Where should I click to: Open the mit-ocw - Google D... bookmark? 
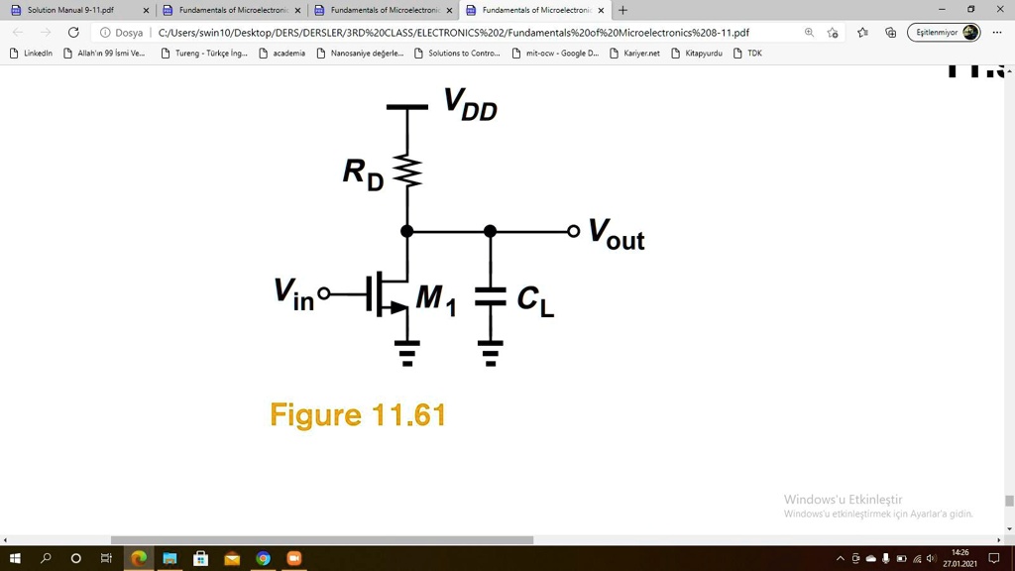pos(555,54)
